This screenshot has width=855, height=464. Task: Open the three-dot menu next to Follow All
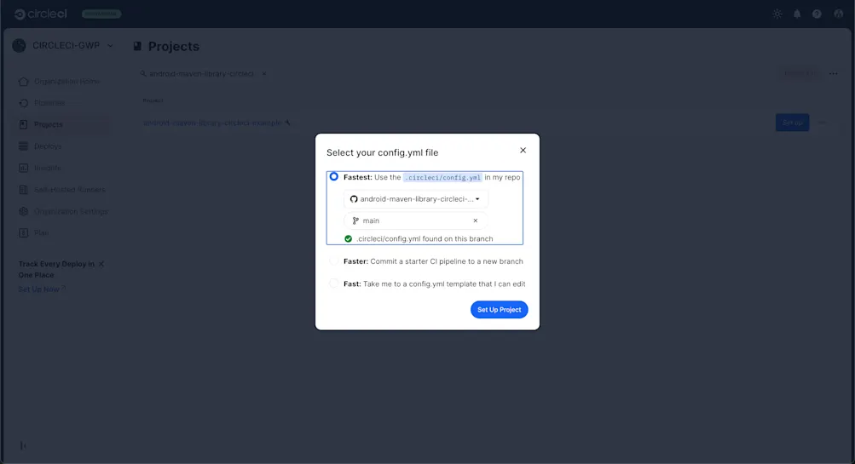[833, 73]
